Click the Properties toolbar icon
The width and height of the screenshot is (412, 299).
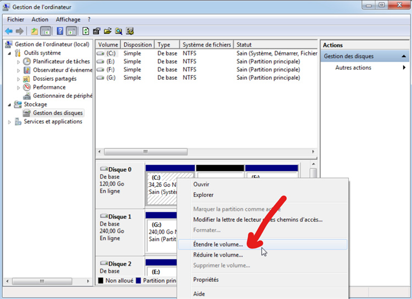tap(97, 31)
